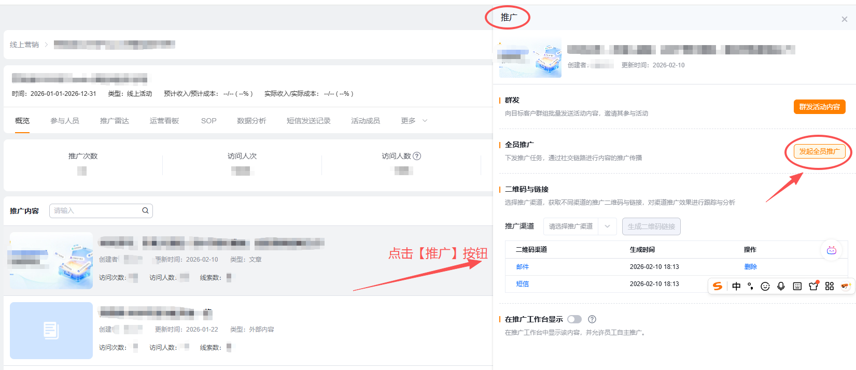856x370 pixels.
Task: Open 短信发送记录 tab
Action: [308, 121]
